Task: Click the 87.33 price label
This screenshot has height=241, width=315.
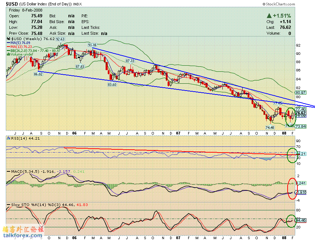Action: (130, 61)
